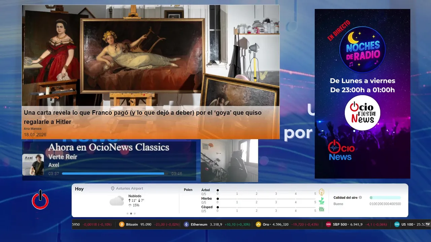Click the Hierba pollen level scale
Screen dimensions: 431x242
pos(267,201)
